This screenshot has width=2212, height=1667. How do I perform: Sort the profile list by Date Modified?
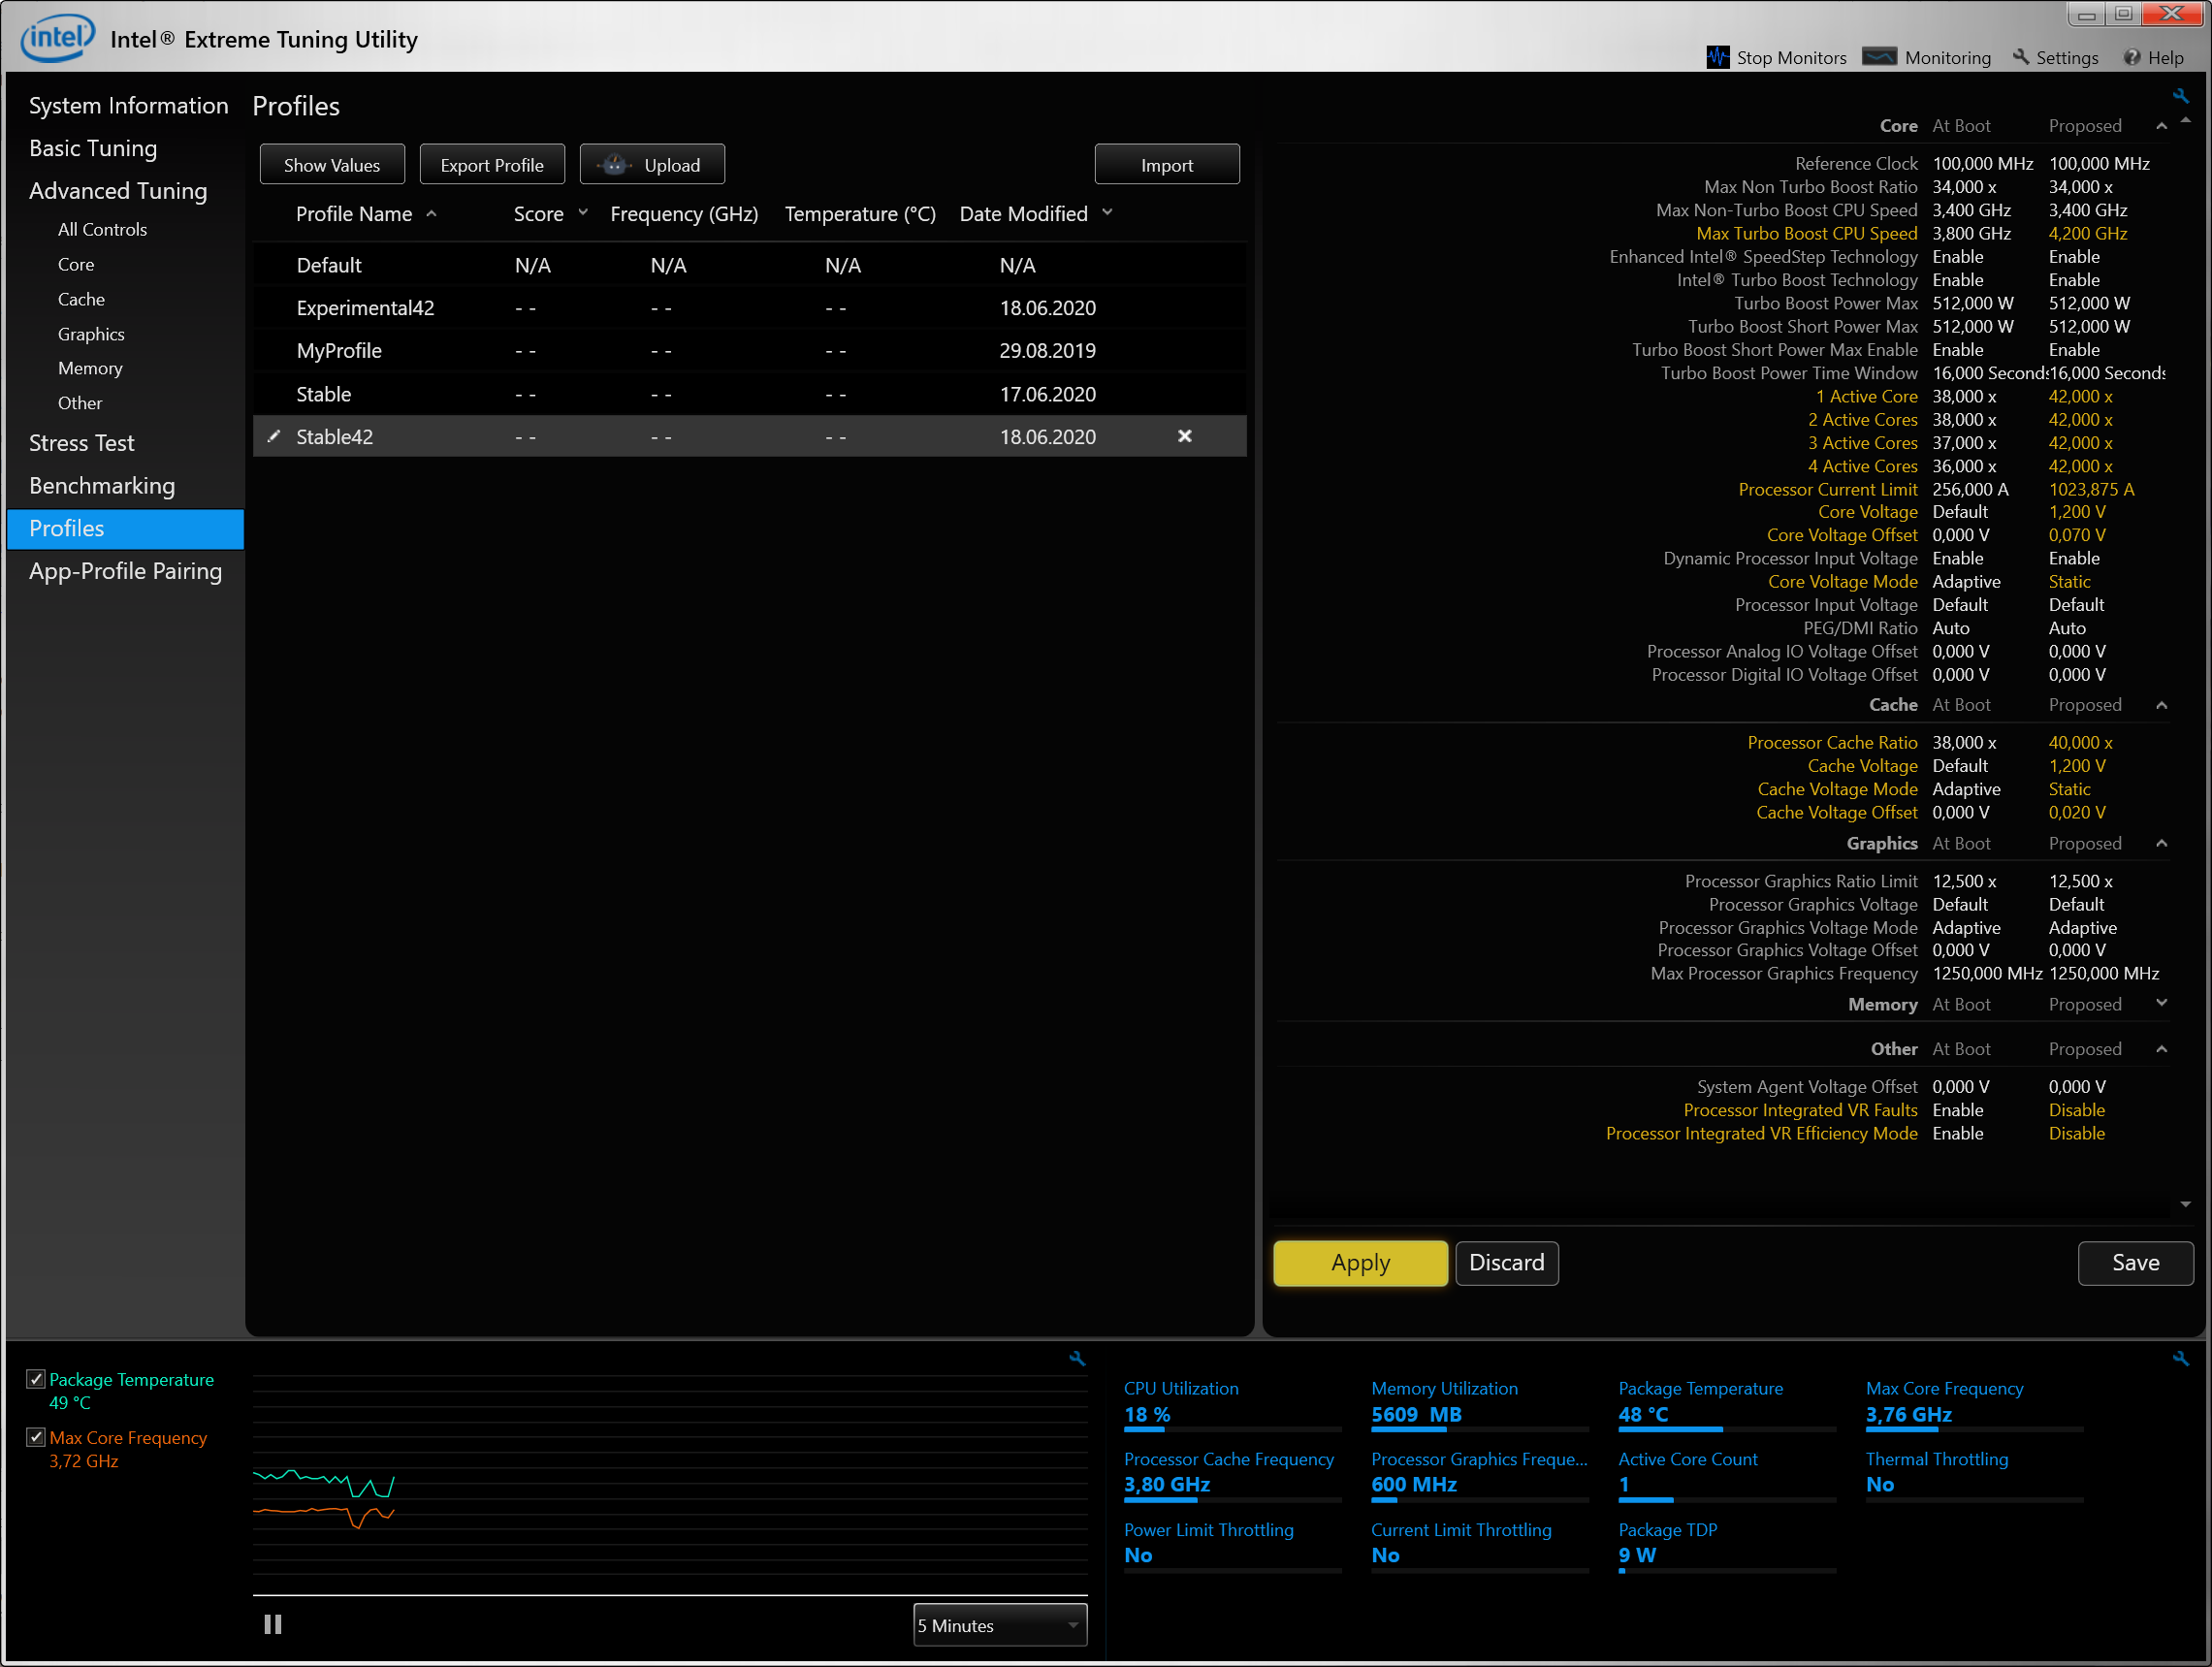point(1023,213)
